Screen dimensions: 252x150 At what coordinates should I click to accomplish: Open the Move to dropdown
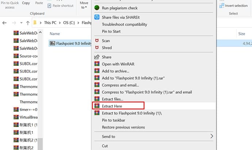coord(84,5)
